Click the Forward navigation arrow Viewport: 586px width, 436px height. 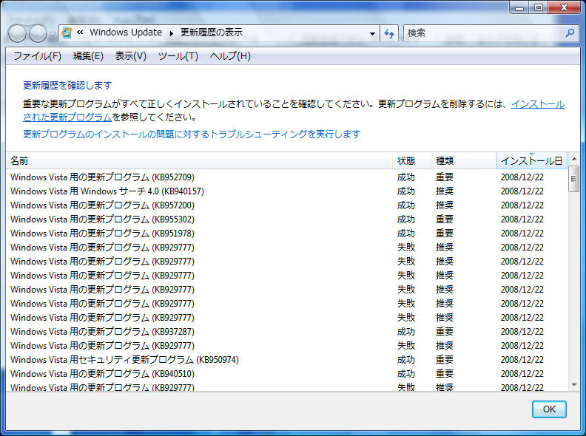pyautogui.click(x=38, y=33)
